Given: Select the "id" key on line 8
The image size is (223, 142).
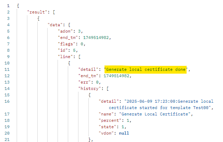Looking at the screenshot, I should [x=62, y=50].
